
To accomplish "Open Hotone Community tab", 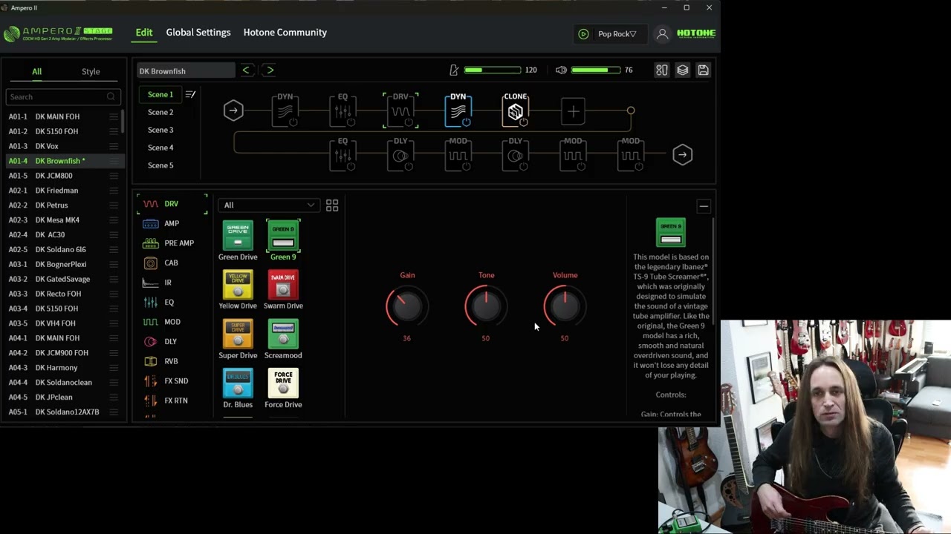I will point(285,33).
